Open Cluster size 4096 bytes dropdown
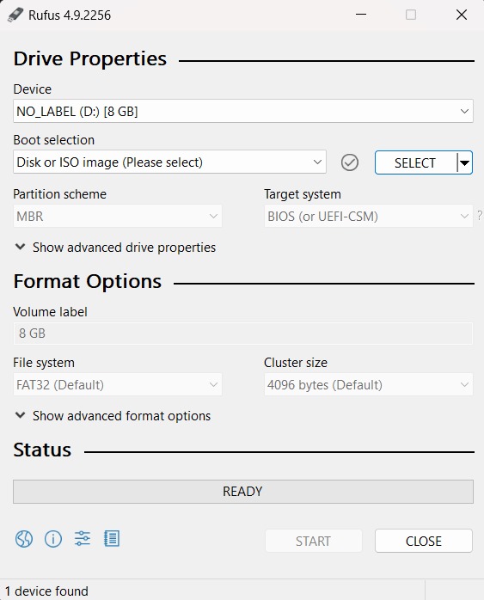Screen dimensions: 484x600 369,384
